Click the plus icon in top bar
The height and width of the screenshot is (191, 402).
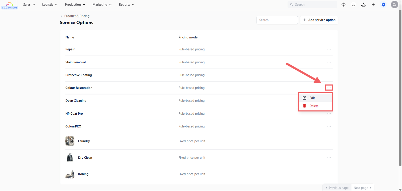pos(373,5)
